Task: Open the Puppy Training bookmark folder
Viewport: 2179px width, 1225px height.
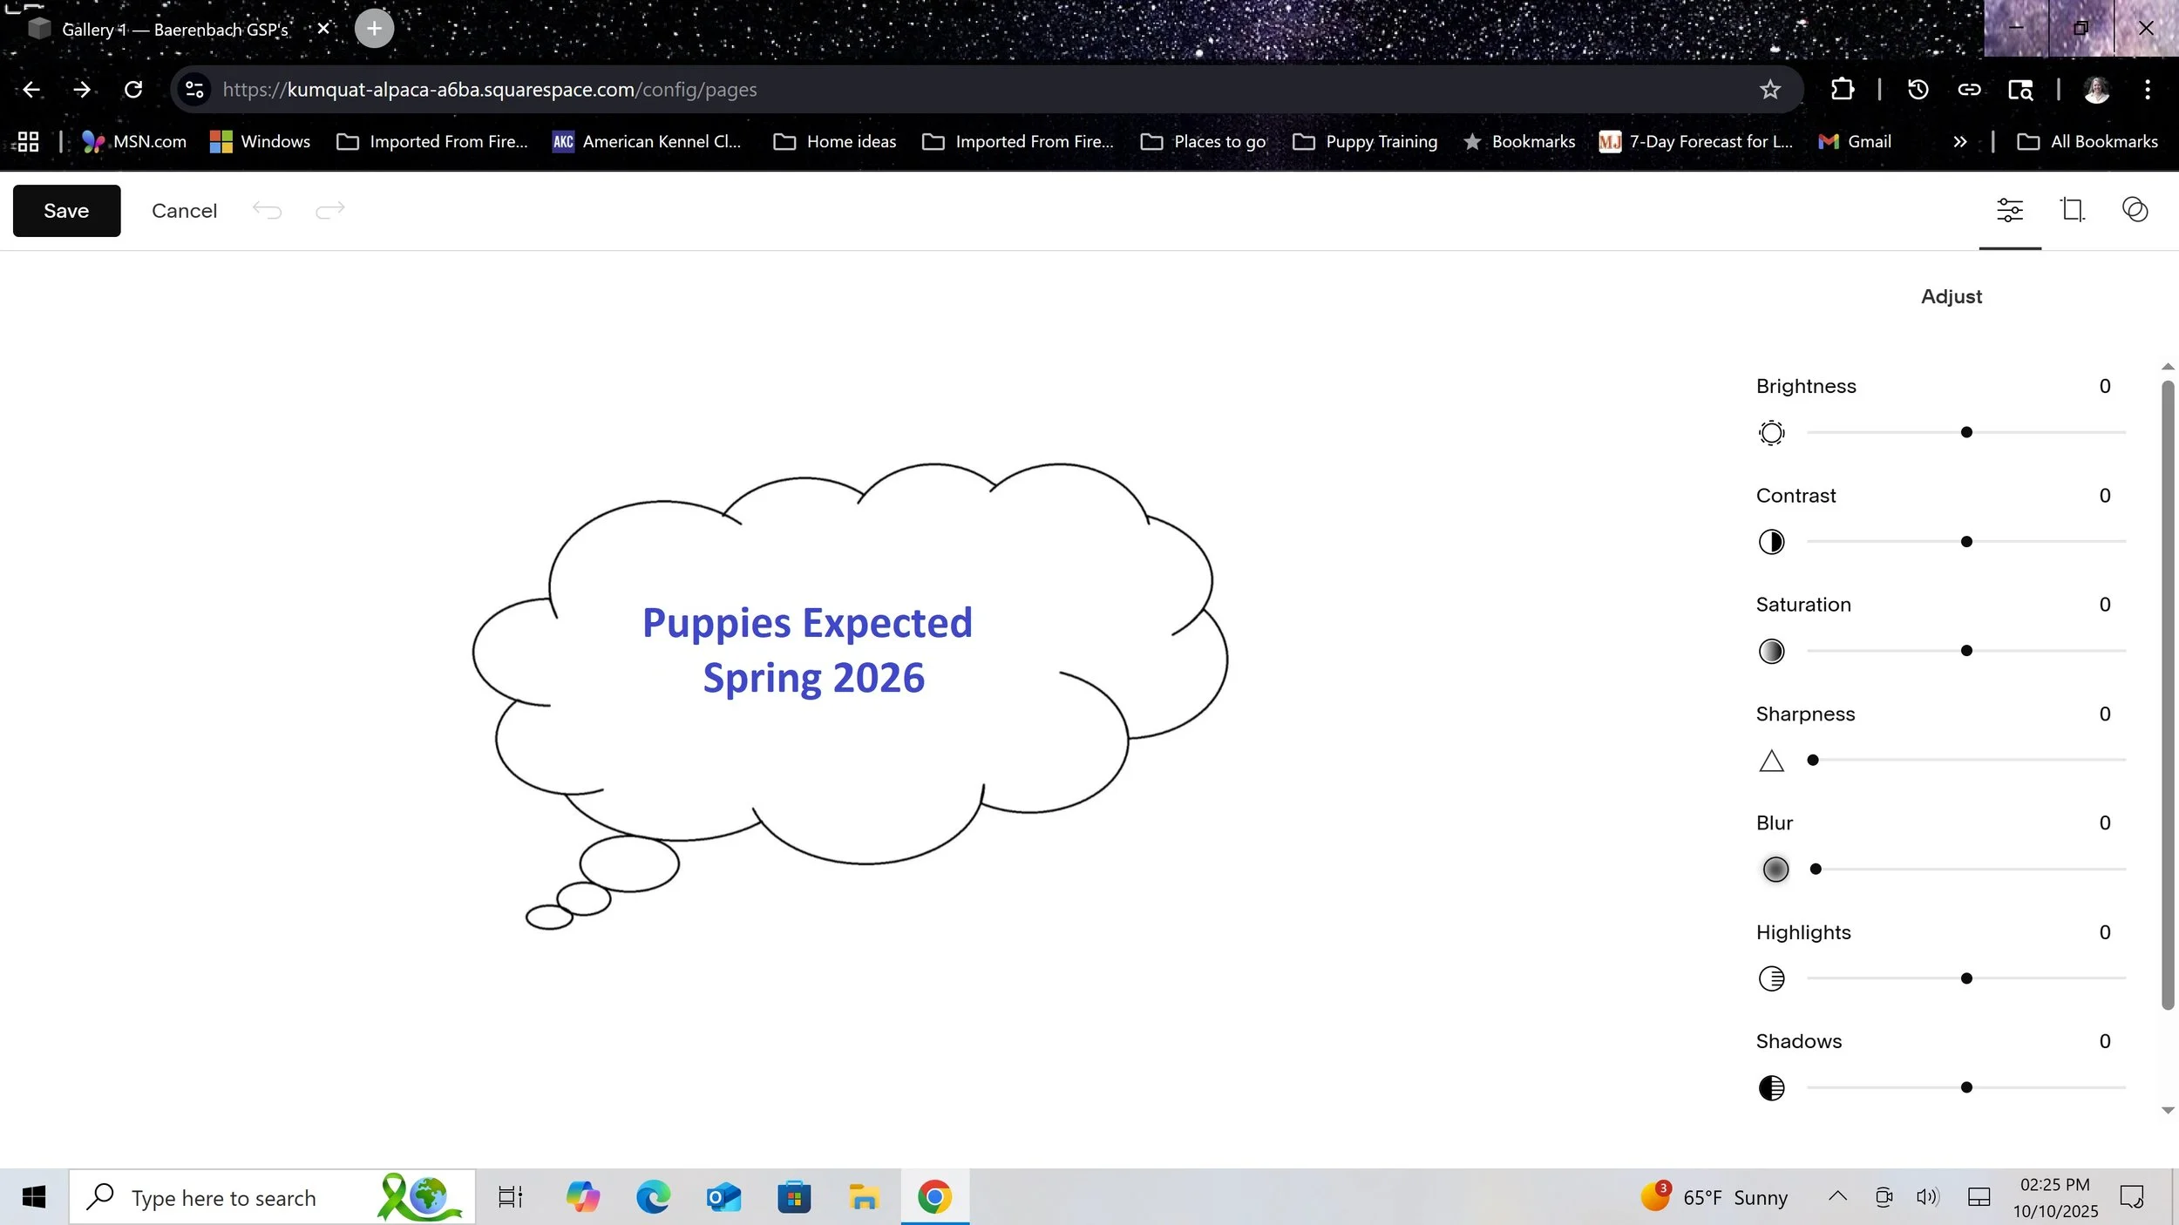Action: (x=1365, y=142)
